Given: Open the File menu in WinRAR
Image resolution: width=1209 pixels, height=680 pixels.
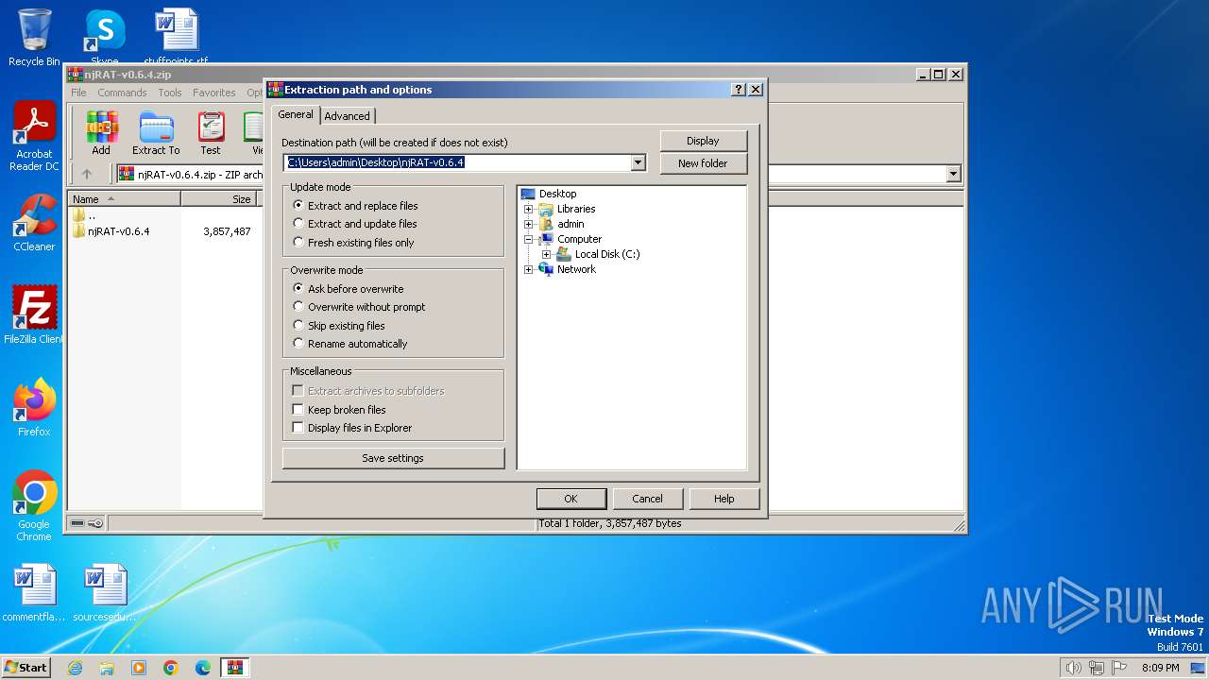Looking at the screenshot, I should (x=78, y=93).
